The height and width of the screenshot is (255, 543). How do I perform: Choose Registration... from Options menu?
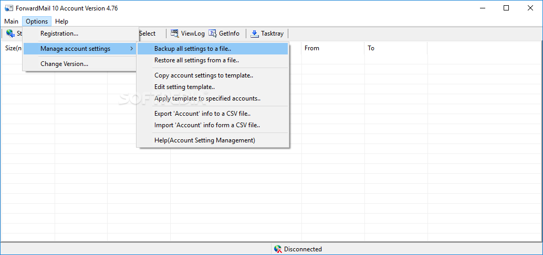pos(79,34)
